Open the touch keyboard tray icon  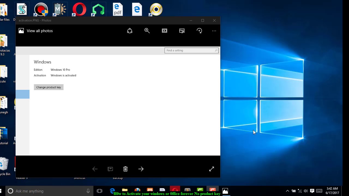coord(319,191)
